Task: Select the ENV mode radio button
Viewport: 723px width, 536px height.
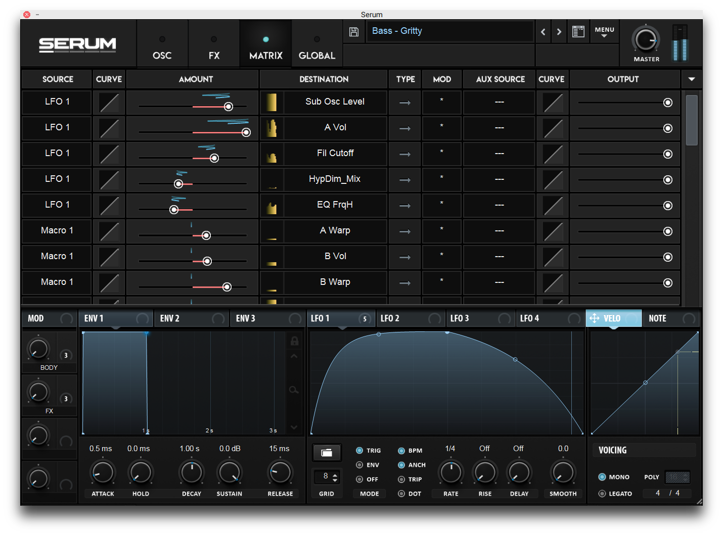Action: pyautogui.click(x=359, y=465)
